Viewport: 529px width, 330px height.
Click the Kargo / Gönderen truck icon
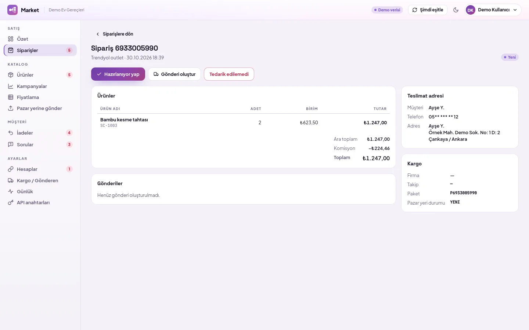coord(11,180)
